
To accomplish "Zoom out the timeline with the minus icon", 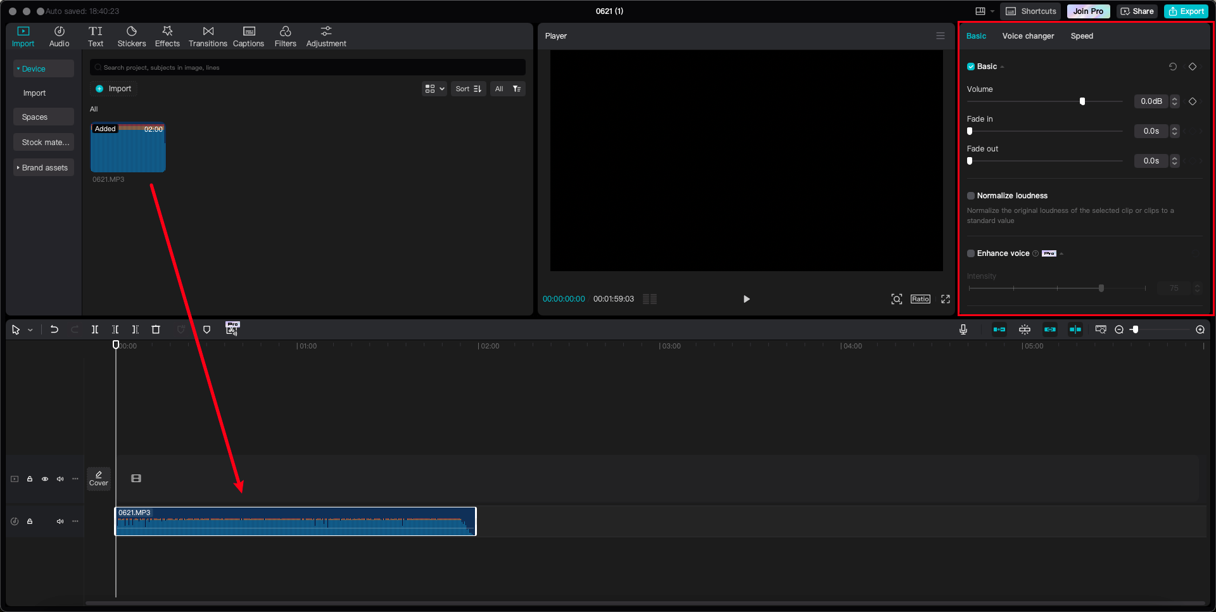I will tap(1119, 329).
